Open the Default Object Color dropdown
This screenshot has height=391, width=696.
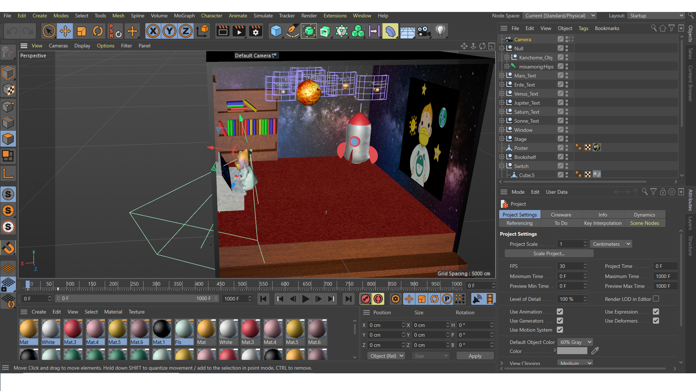tap(575, 342)
